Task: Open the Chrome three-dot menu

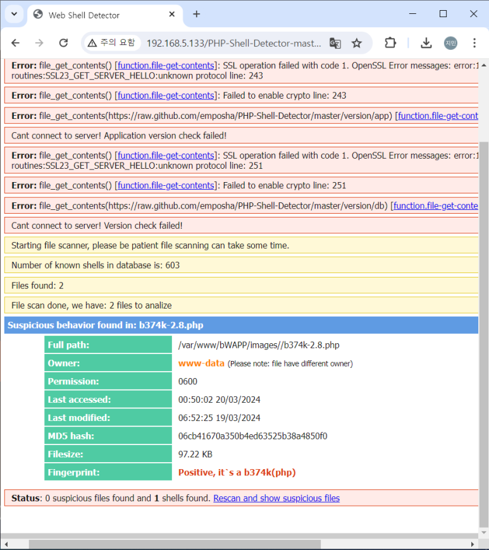Action: (x=474, y=43)
